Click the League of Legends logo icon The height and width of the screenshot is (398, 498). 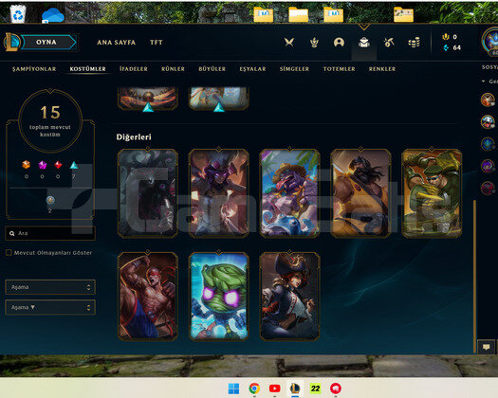pos(11,43)
